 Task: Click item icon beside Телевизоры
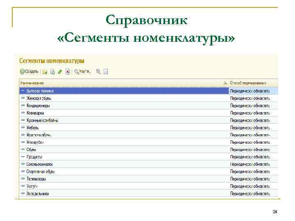(x=23, y=178)
